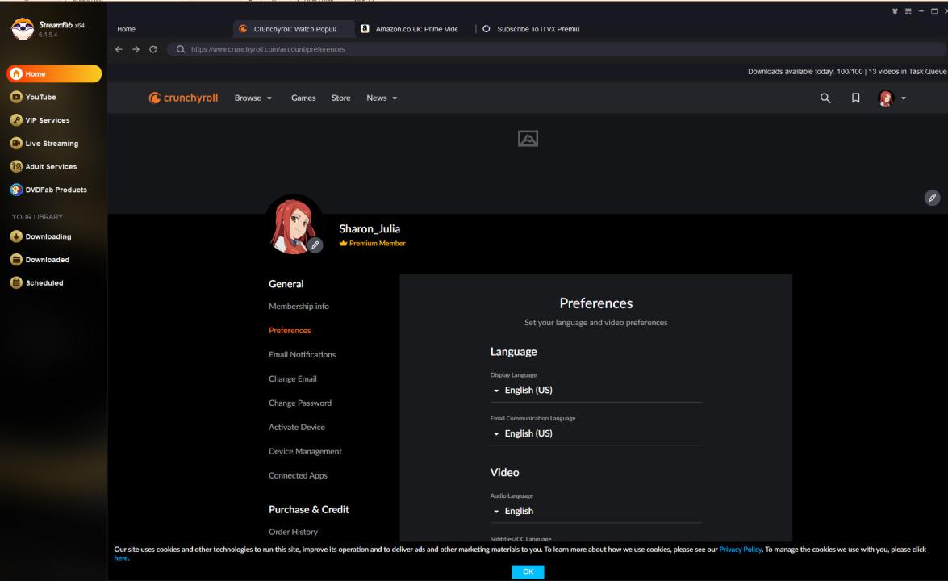Expand the account menu arrow beside avatar
Screen dimensions: 948x581
click(904, 98)
